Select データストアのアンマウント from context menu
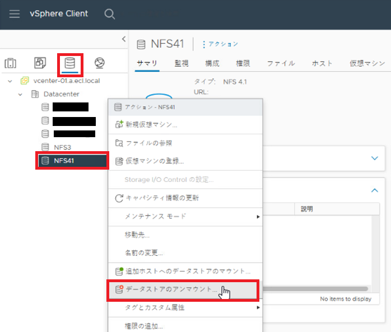This screenshot has width=391, height=332. (x=171, y=289)
